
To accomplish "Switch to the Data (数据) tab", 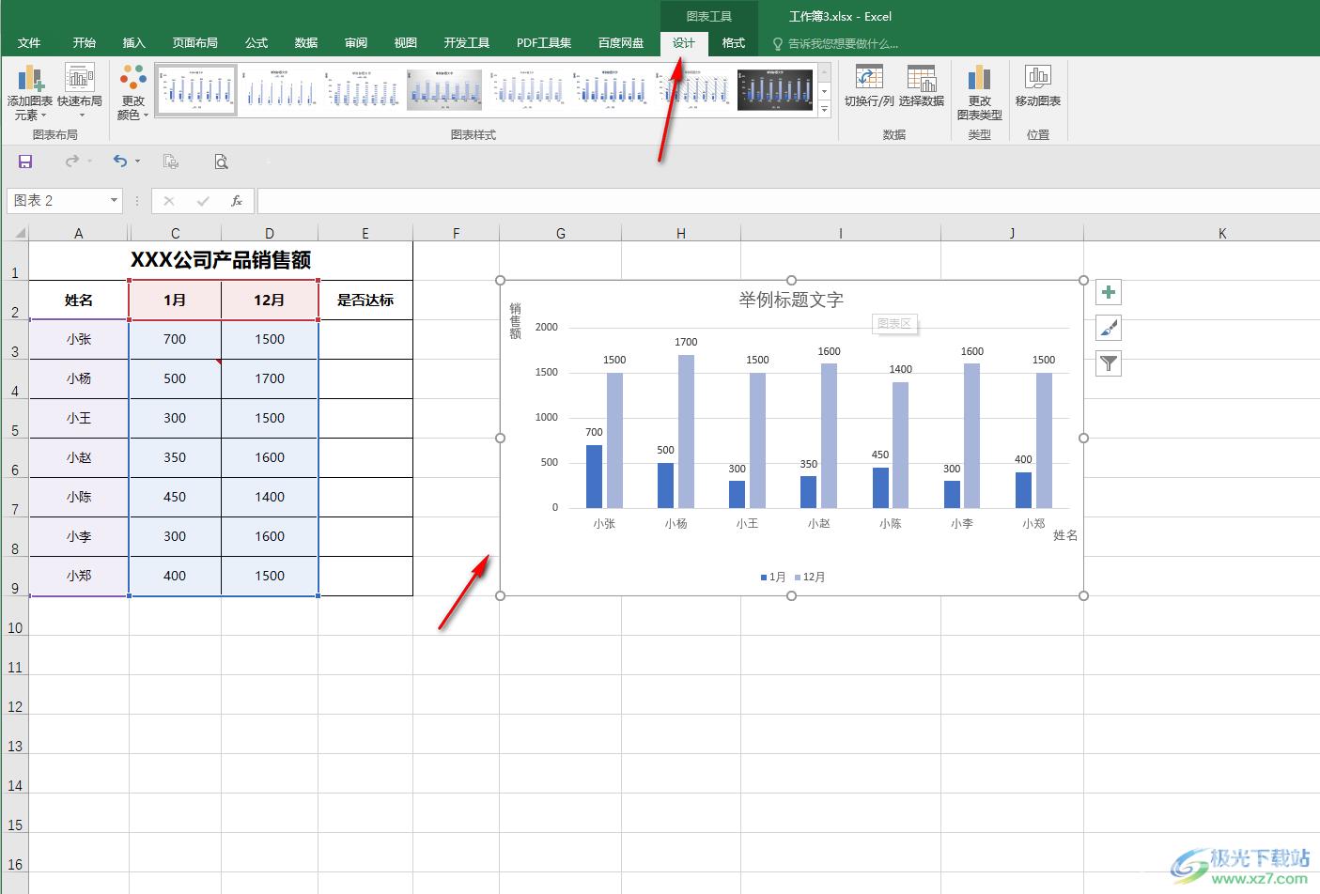I will [306, 43].
